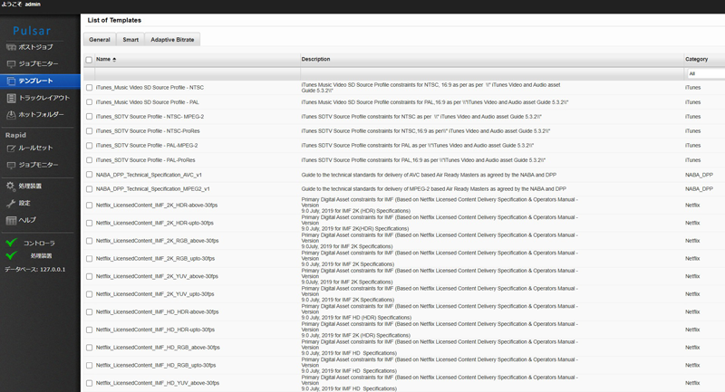Open Rule Set menu item
The height and width of the screenshot is (392, 725).
[x=35, y=148]
